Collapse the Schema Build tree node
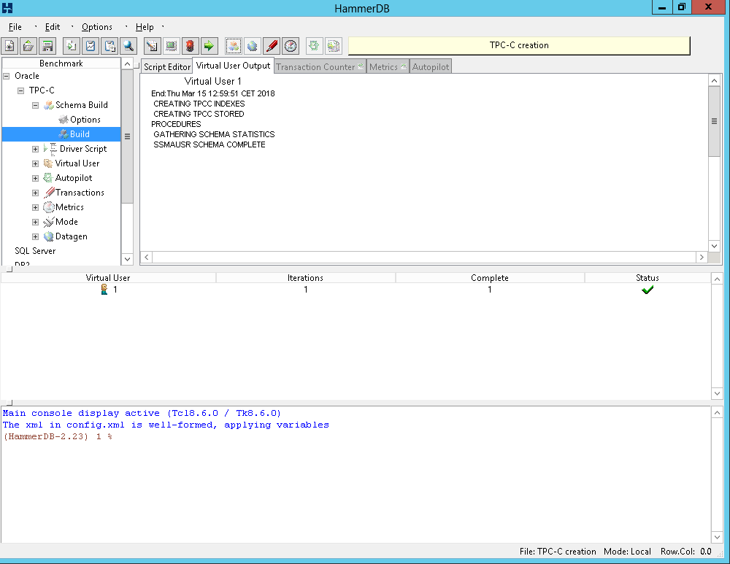This screenshot has height=564, width=730. tap(35, 105)
